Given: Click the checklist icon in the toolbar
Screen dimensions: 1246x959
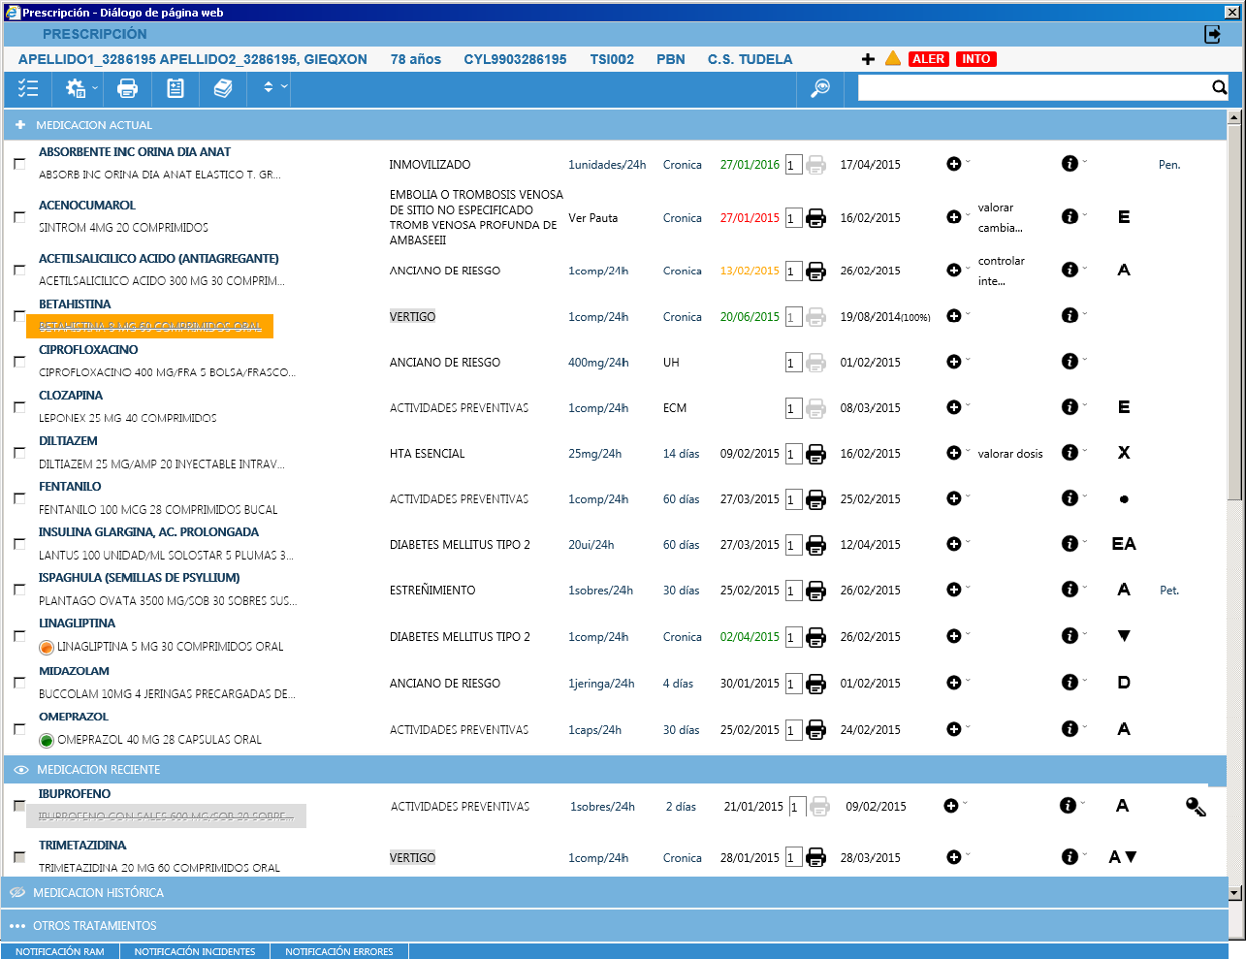Looking at the screenshot, I should point(28,88).
